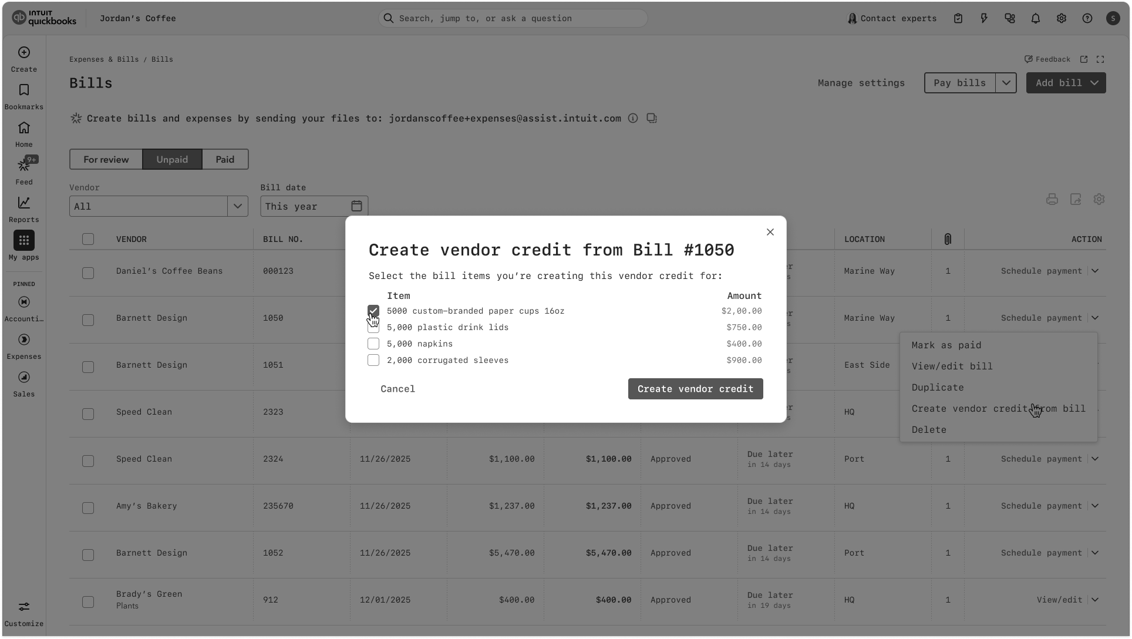The width and height of the screenshot is (1132, 639).
Task: Select the Amy's Bakery bill checkbox
Action: 88,508
